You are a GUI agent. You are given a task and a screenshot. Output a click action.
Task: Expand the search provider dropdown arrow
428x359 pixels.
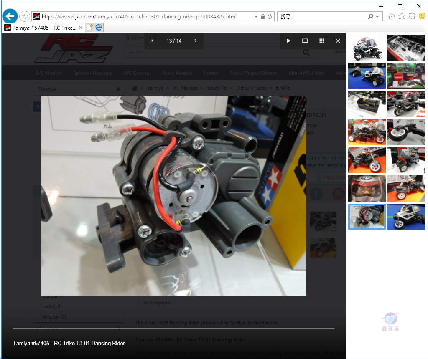click(377, 16)
